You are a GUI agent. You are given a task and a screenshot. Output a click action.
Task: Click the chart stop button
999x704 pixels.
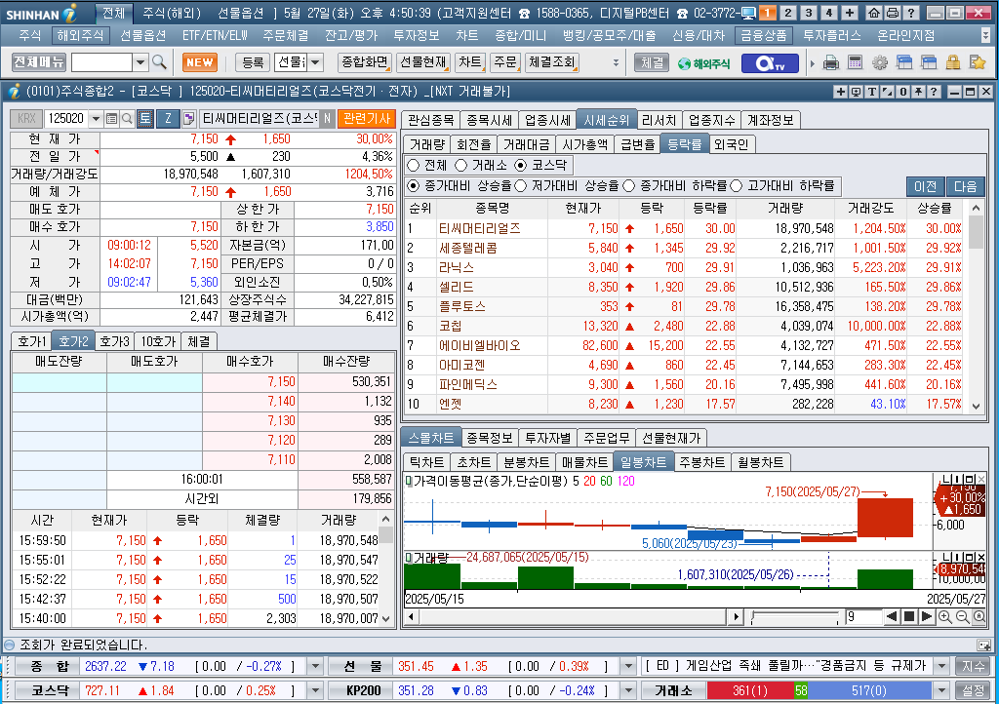[x=910, y=616]
